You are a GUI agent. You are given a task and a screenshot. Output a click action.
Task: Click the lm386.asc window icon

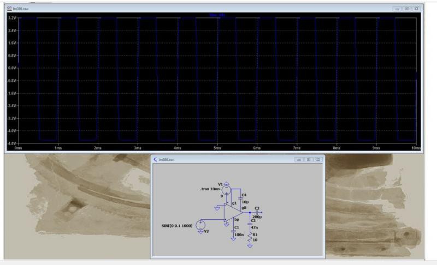coord(155,160)
